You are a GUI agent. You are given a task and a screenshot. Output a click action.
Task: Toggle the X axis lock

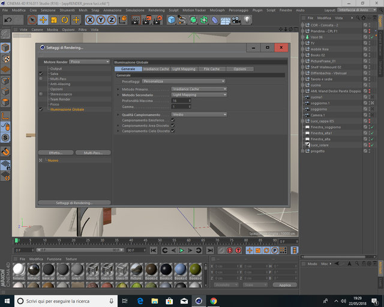(90, 20)
